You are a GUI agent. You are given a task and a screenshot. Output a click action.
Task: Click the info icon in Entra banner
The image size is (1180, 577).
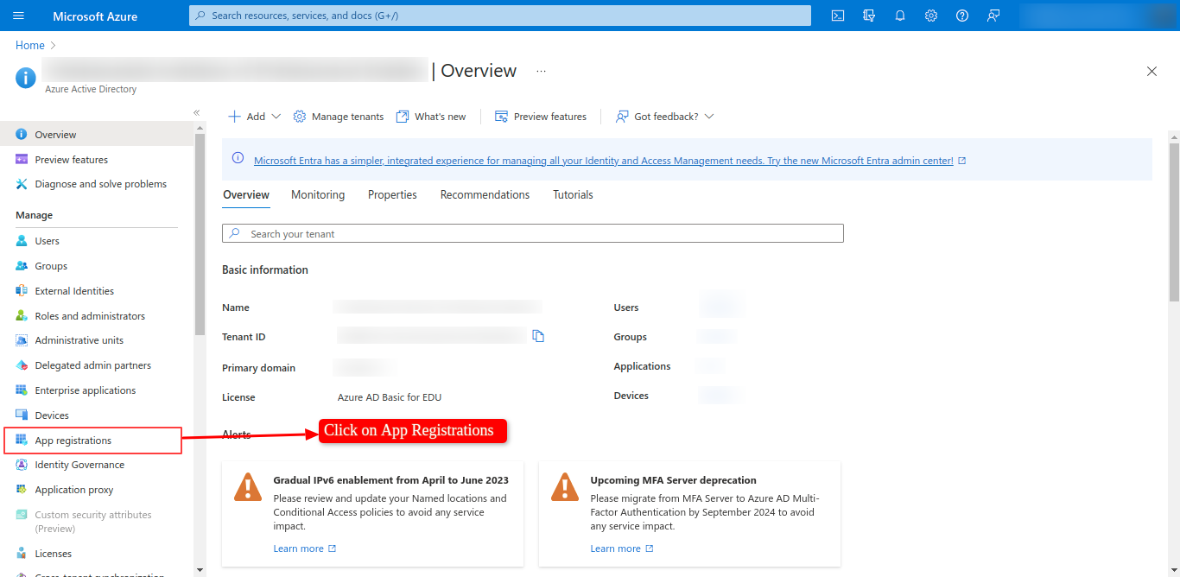[x=238, y=160]
